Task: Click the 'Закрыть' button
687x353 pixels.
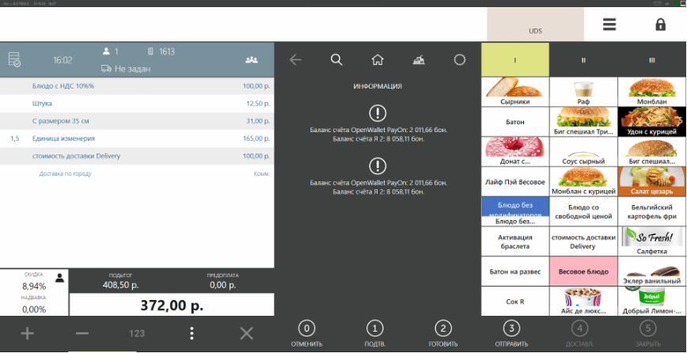Action: [x=648, y=334]
